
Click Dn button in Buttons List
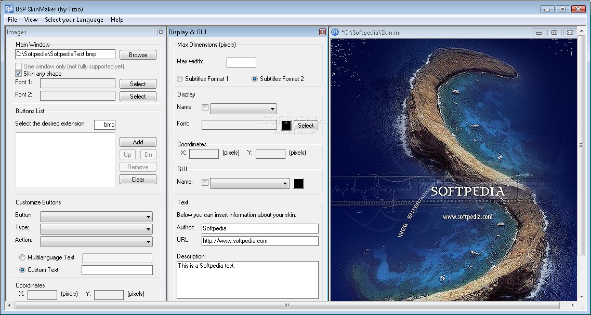149,155
